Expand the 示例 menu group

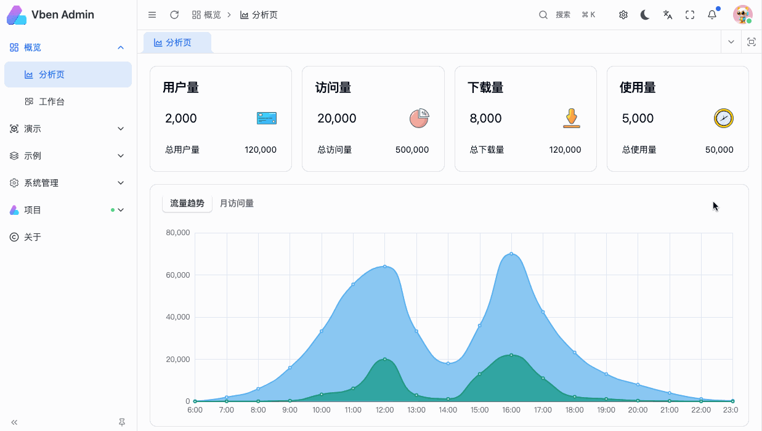click(68, 156)
